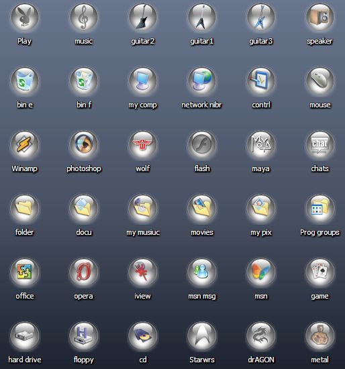
Task: Open the empty recycle bin 'bin e'
Action: [x=25, y=81]
